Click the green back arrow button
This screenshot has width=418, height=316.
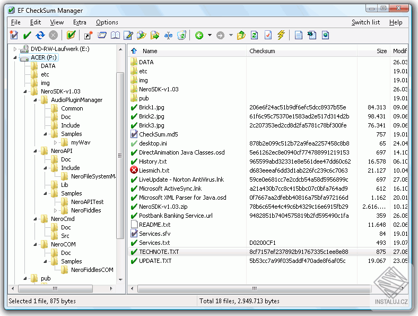pos(199,35)
